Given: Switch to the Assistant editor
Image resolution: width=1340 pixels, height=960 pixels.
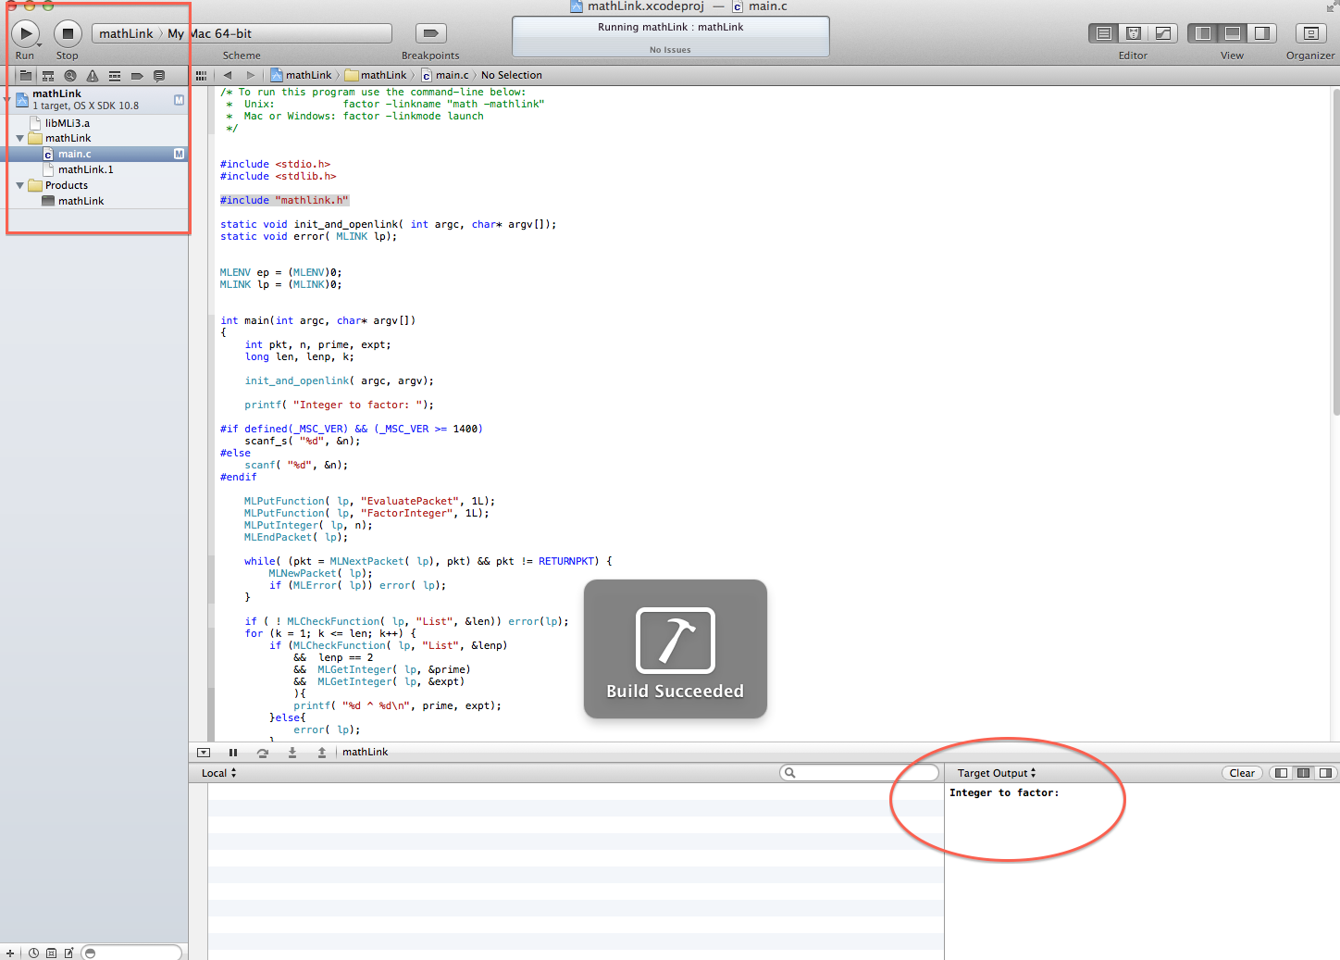Looking at the screenshot, I should point(1133,33).
